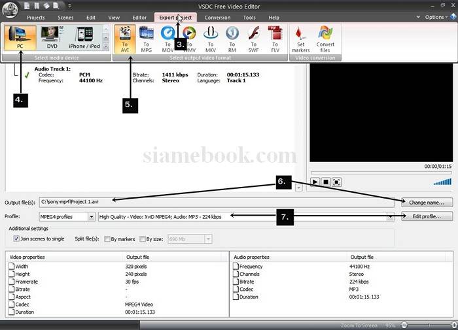Image resolution: width=458 pixels, height=330 pixels.
Task: Check the video Height property box
Action: point(11,274)
